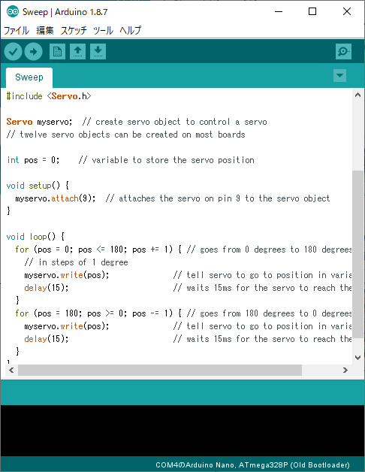
Task: Open a sketch with up-arrow icon
Action: click(77, 51)
